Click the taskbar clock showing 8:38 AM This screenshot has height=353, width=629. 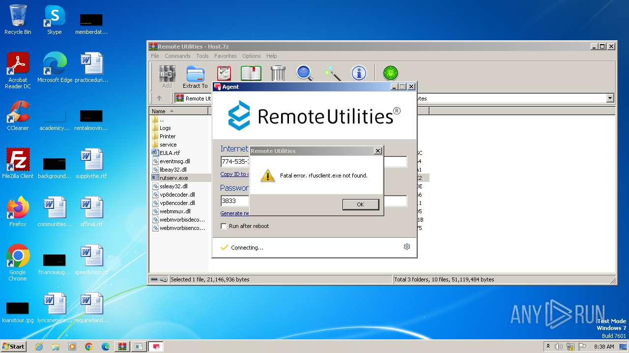(604, 347)
